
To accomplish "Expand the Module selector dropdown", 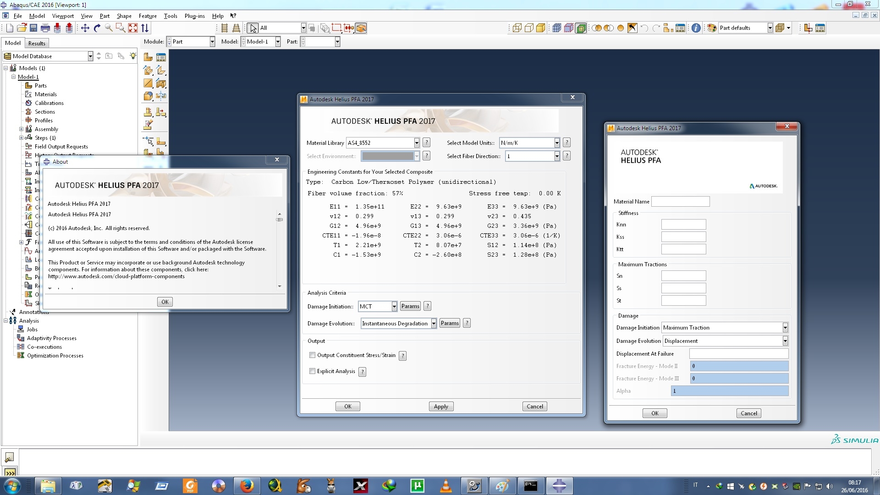I will click(212, 42).
